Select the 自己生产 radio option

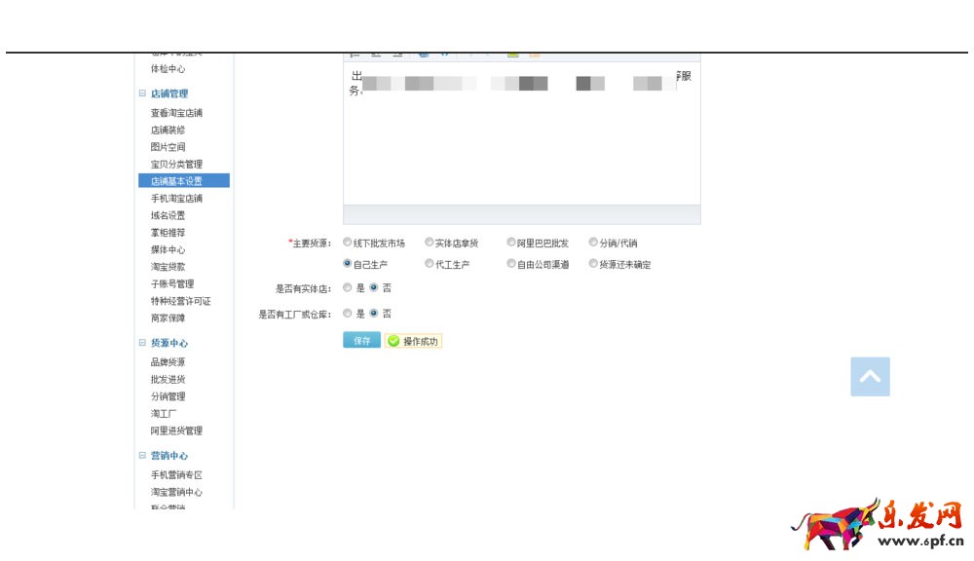pos(348,264)
